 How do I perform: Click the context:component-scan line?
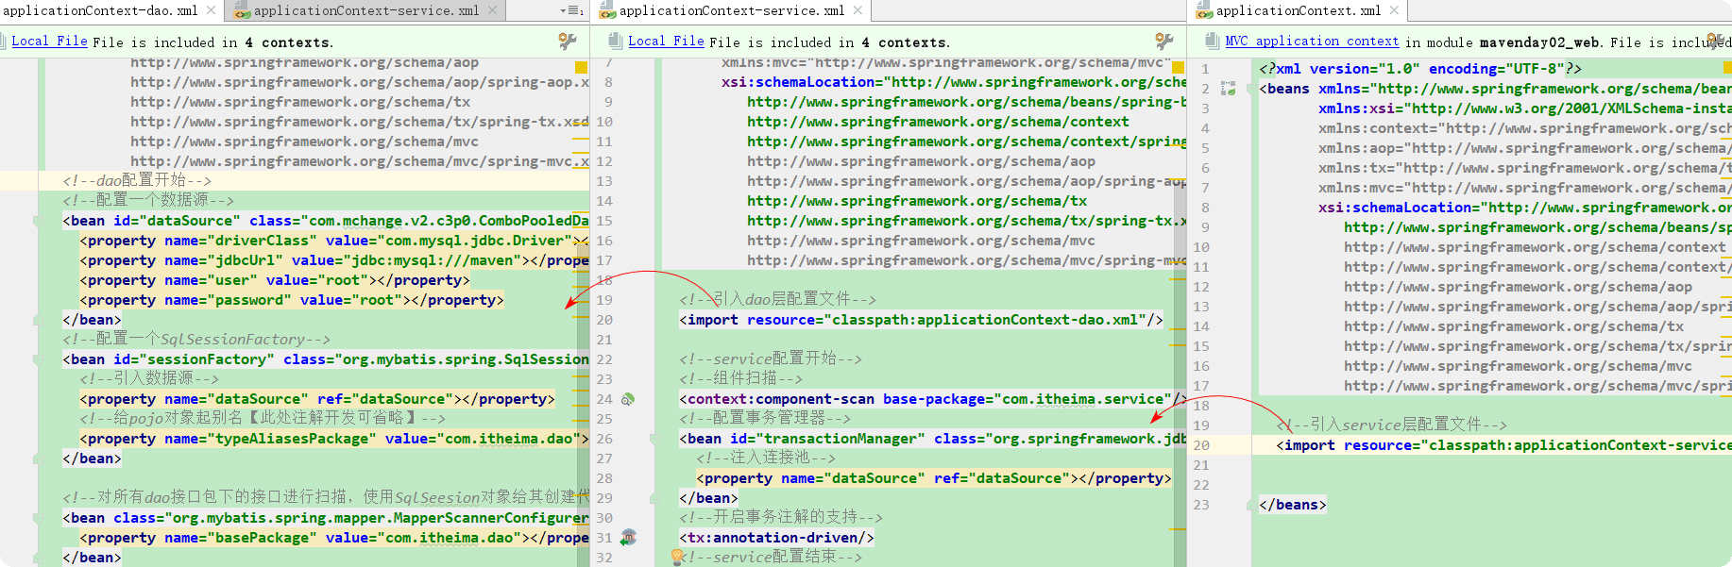click(932, 399)
